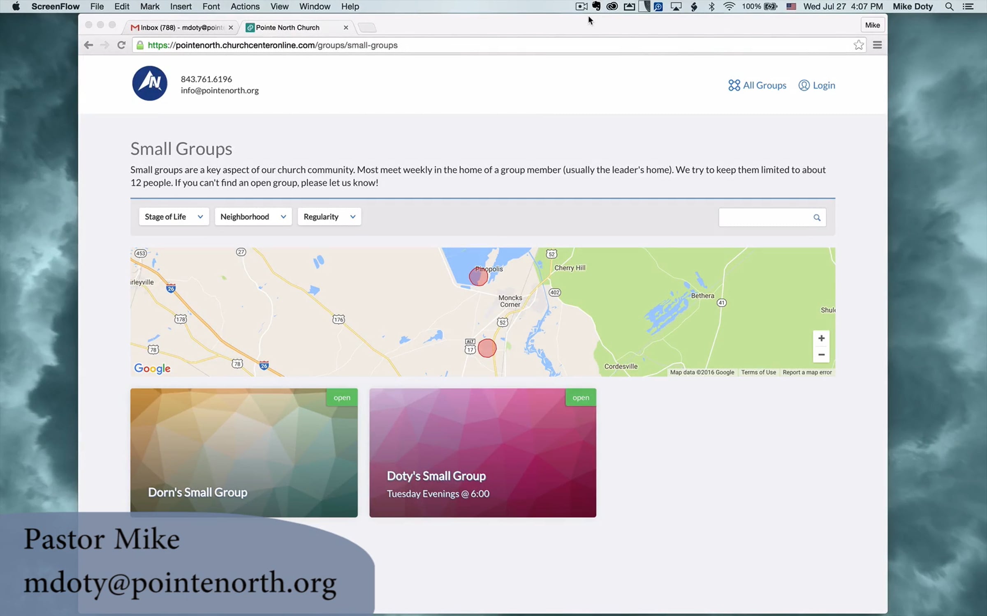The height and width of the screenshot is (616, 987).
Task: Click the browser back arrow
Action: (x=88, y=45)
